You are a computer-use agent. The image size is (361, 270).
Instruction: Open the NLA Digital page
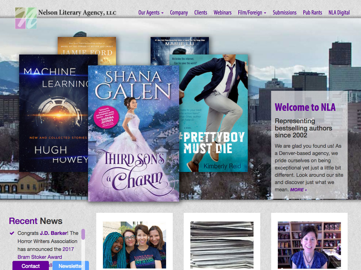pos(339,13)
